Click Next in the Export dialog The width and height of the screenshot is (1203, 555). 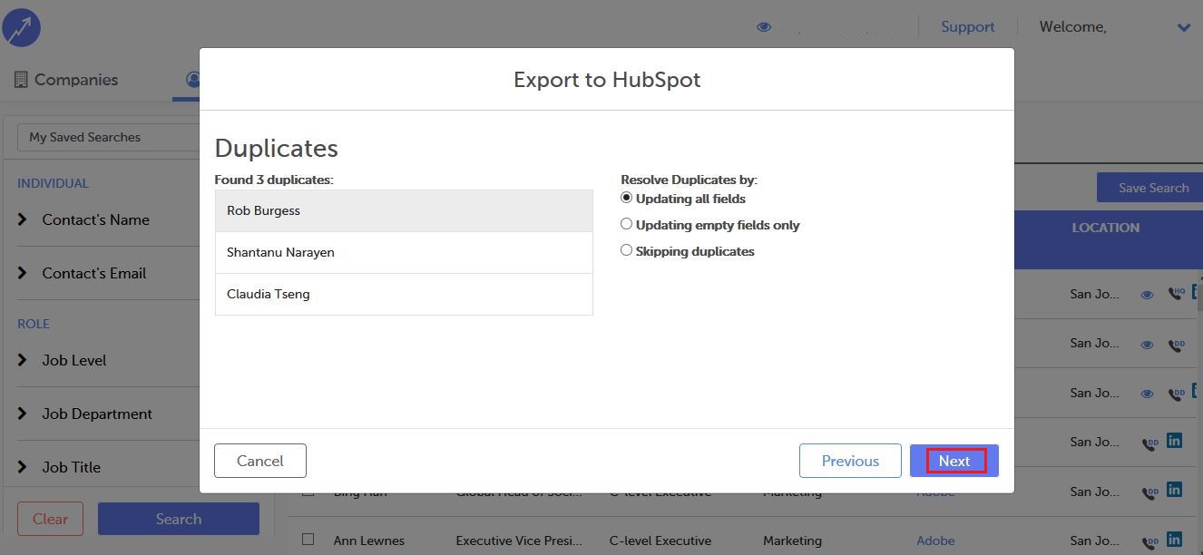click(954, 461)
